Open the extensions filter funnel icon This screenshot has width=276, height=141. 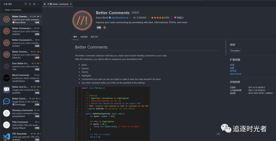coord(26,4)
